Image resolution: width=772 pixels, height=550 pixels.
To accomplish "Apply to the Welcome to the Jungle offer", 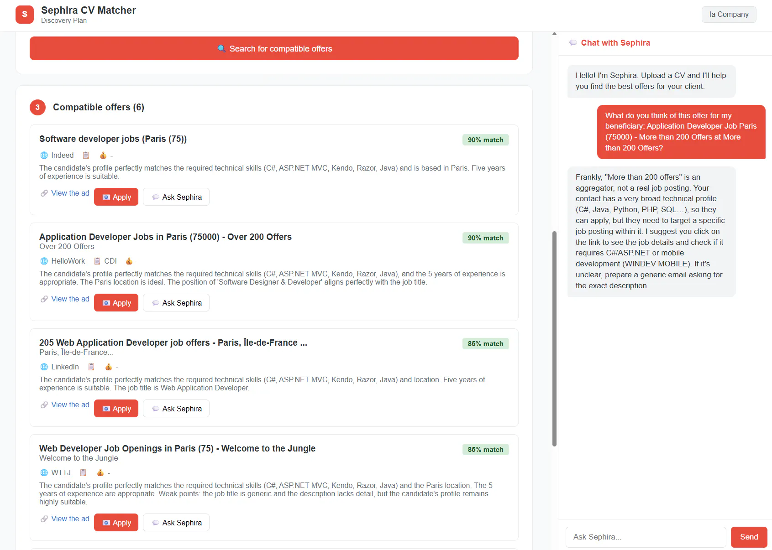I will point(116,523).
